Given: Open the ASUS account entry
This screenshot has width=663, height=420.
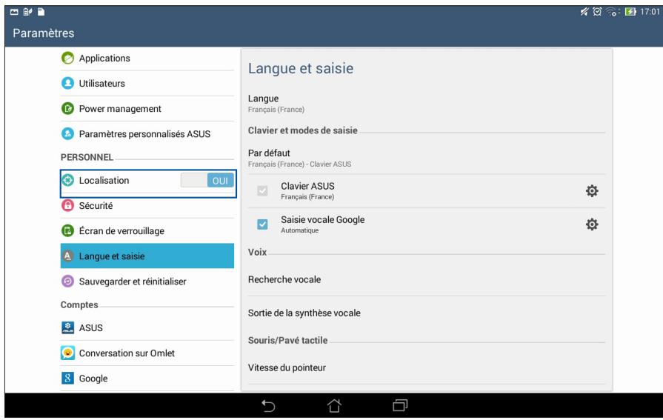Looking at the screenshot, I should click(147, 327).
